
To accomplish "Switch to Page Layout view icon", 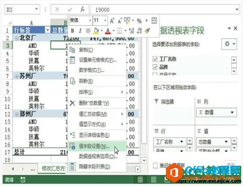I will pyautogui.click(x=153, y=179).
